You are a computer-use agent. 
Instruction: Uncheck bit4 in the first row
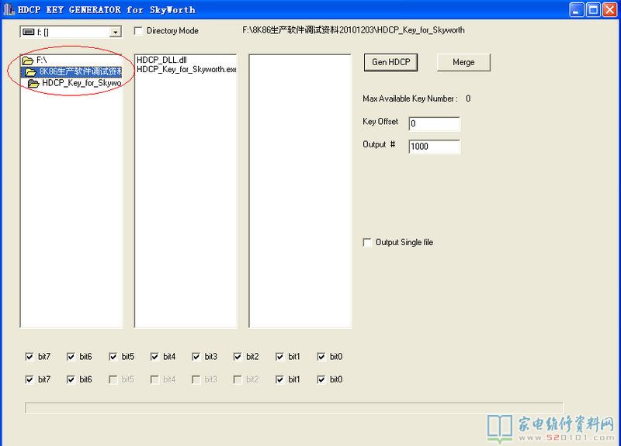154,357
